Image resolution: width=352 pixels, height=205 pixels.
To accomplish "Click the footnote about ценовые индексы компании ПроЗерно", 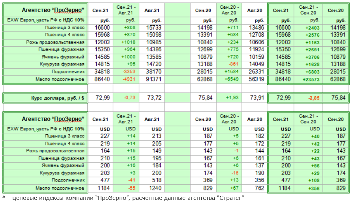I will click(123, 198).
